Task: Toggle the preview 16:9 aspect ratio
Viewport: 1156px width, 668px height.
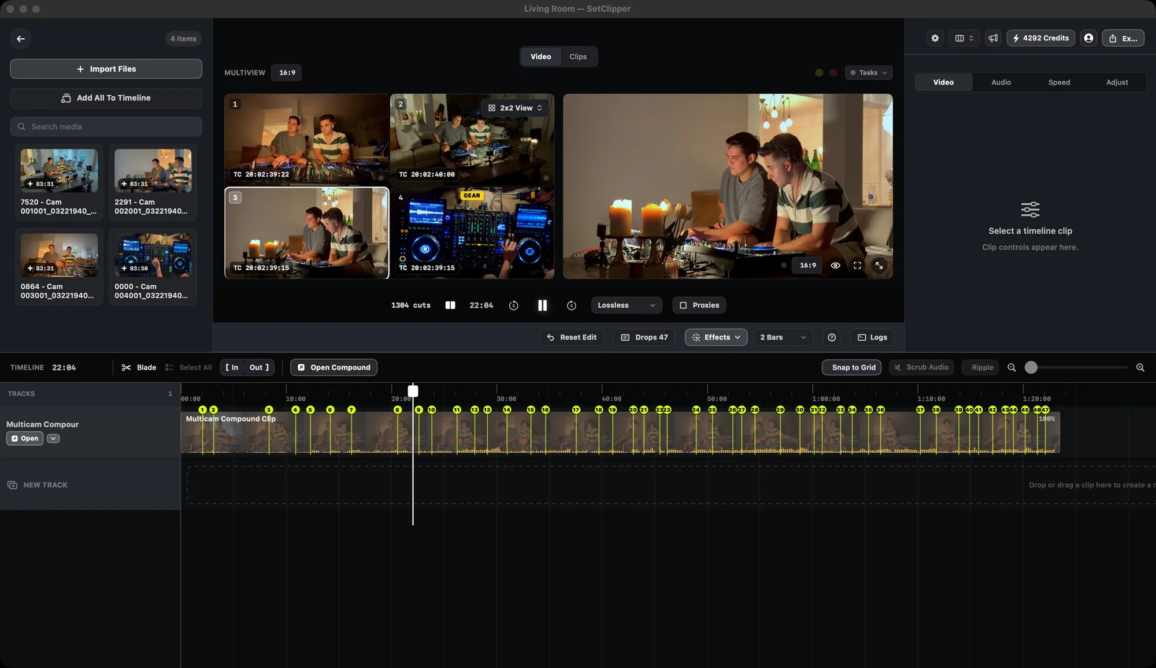Action: (807, 266)
